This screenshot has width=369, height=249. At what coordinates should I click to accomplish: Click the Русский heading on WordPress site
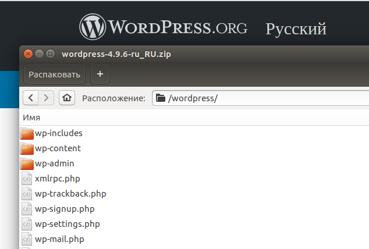[296, 29]
